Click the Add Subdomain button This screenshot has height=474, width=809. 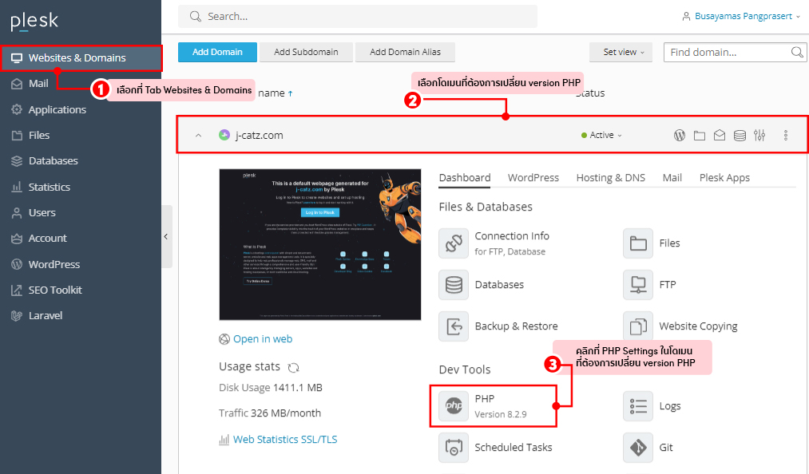[306, 52]
